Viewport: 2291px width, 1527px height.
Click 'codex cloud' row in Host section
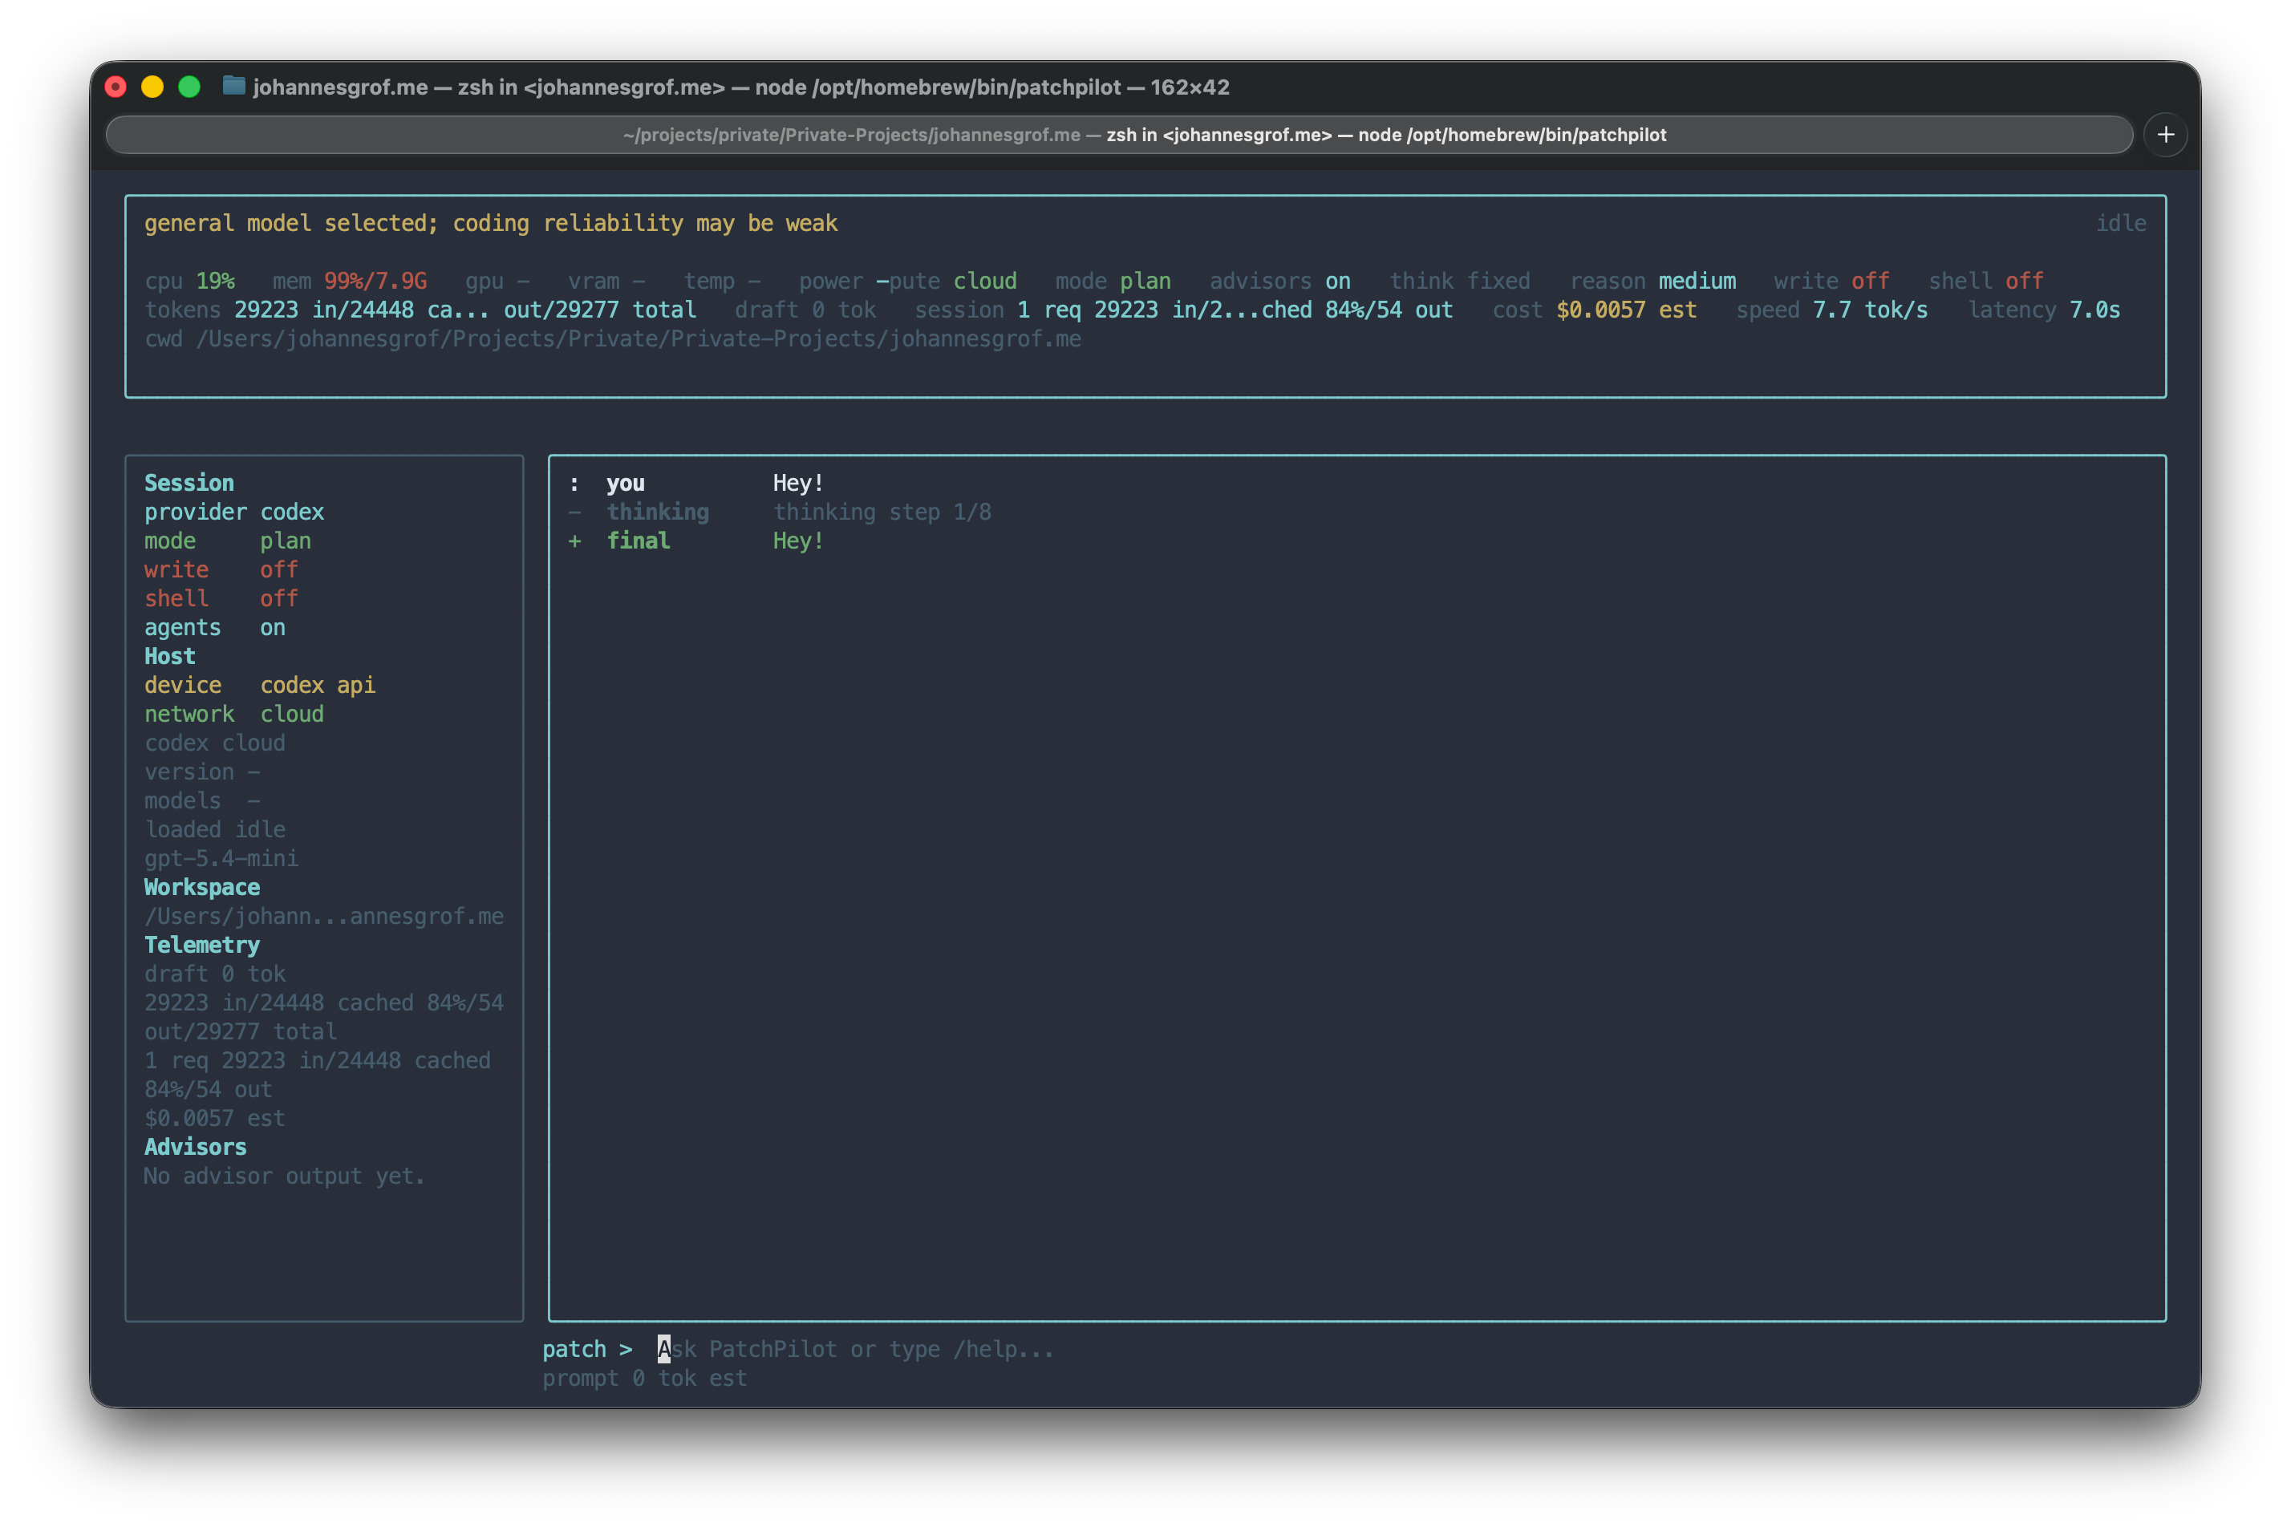[215, 743]
